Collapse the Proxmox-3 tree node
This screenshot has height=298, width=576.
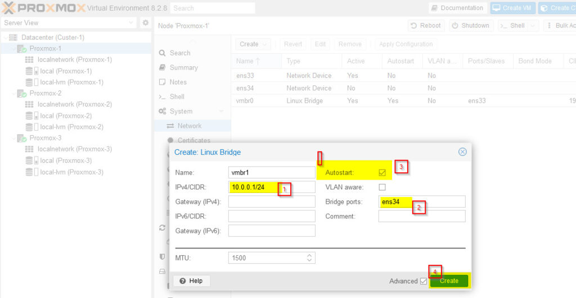[14, 138]
